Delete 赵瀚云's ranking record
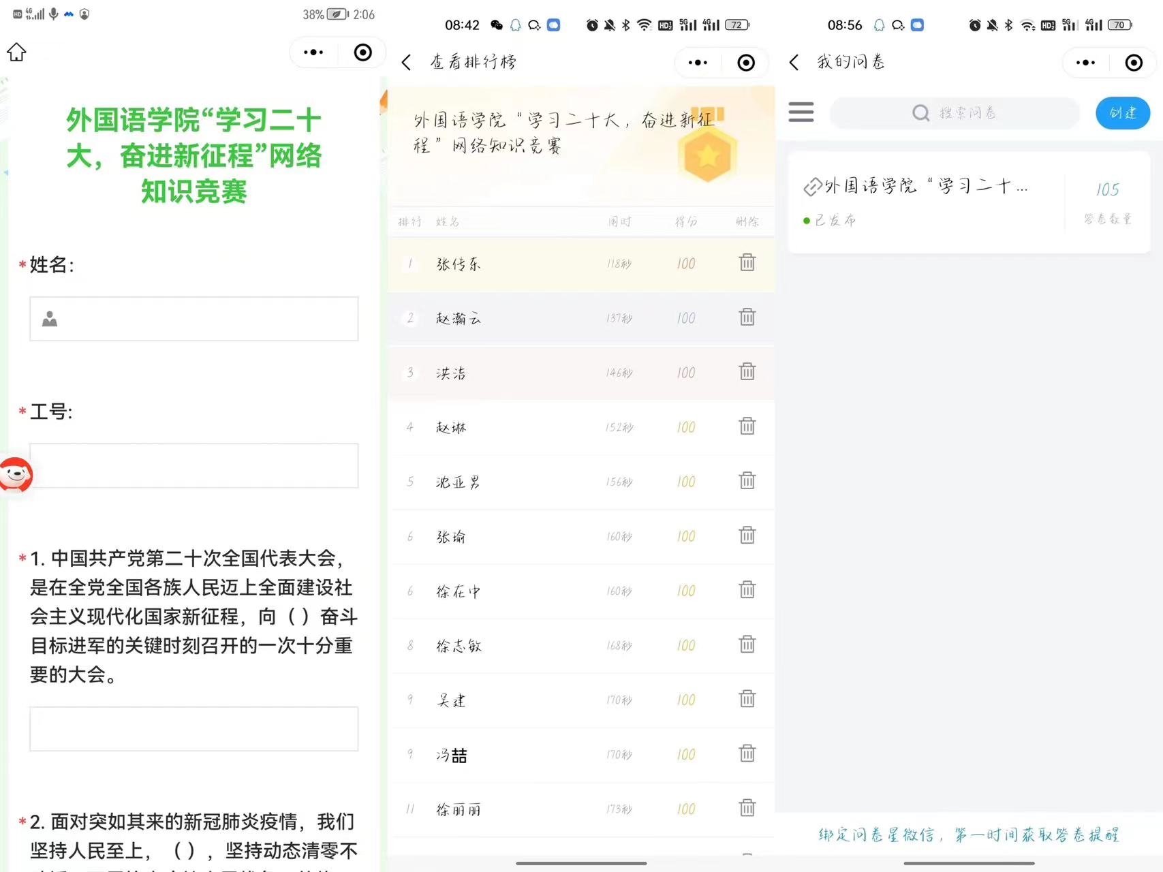The width and height of the screenshot is (1163, 872). (747, 317)
